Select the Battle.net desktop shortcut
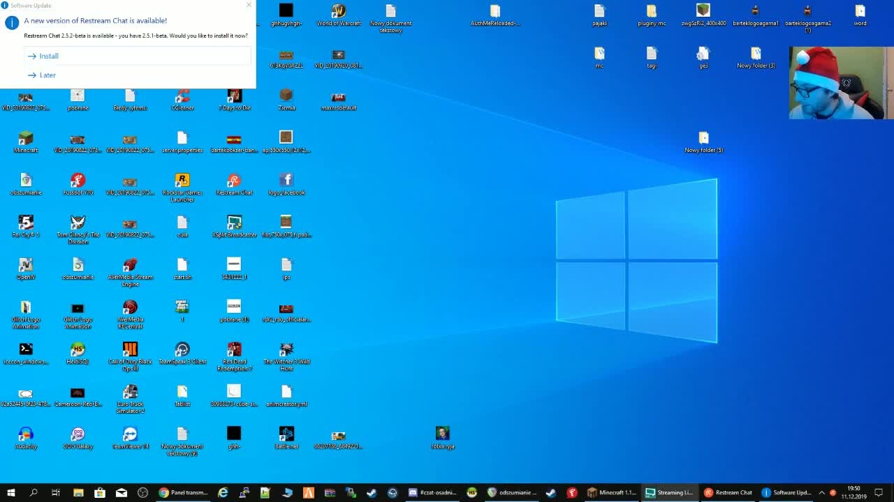 click(x=286, y=439)
